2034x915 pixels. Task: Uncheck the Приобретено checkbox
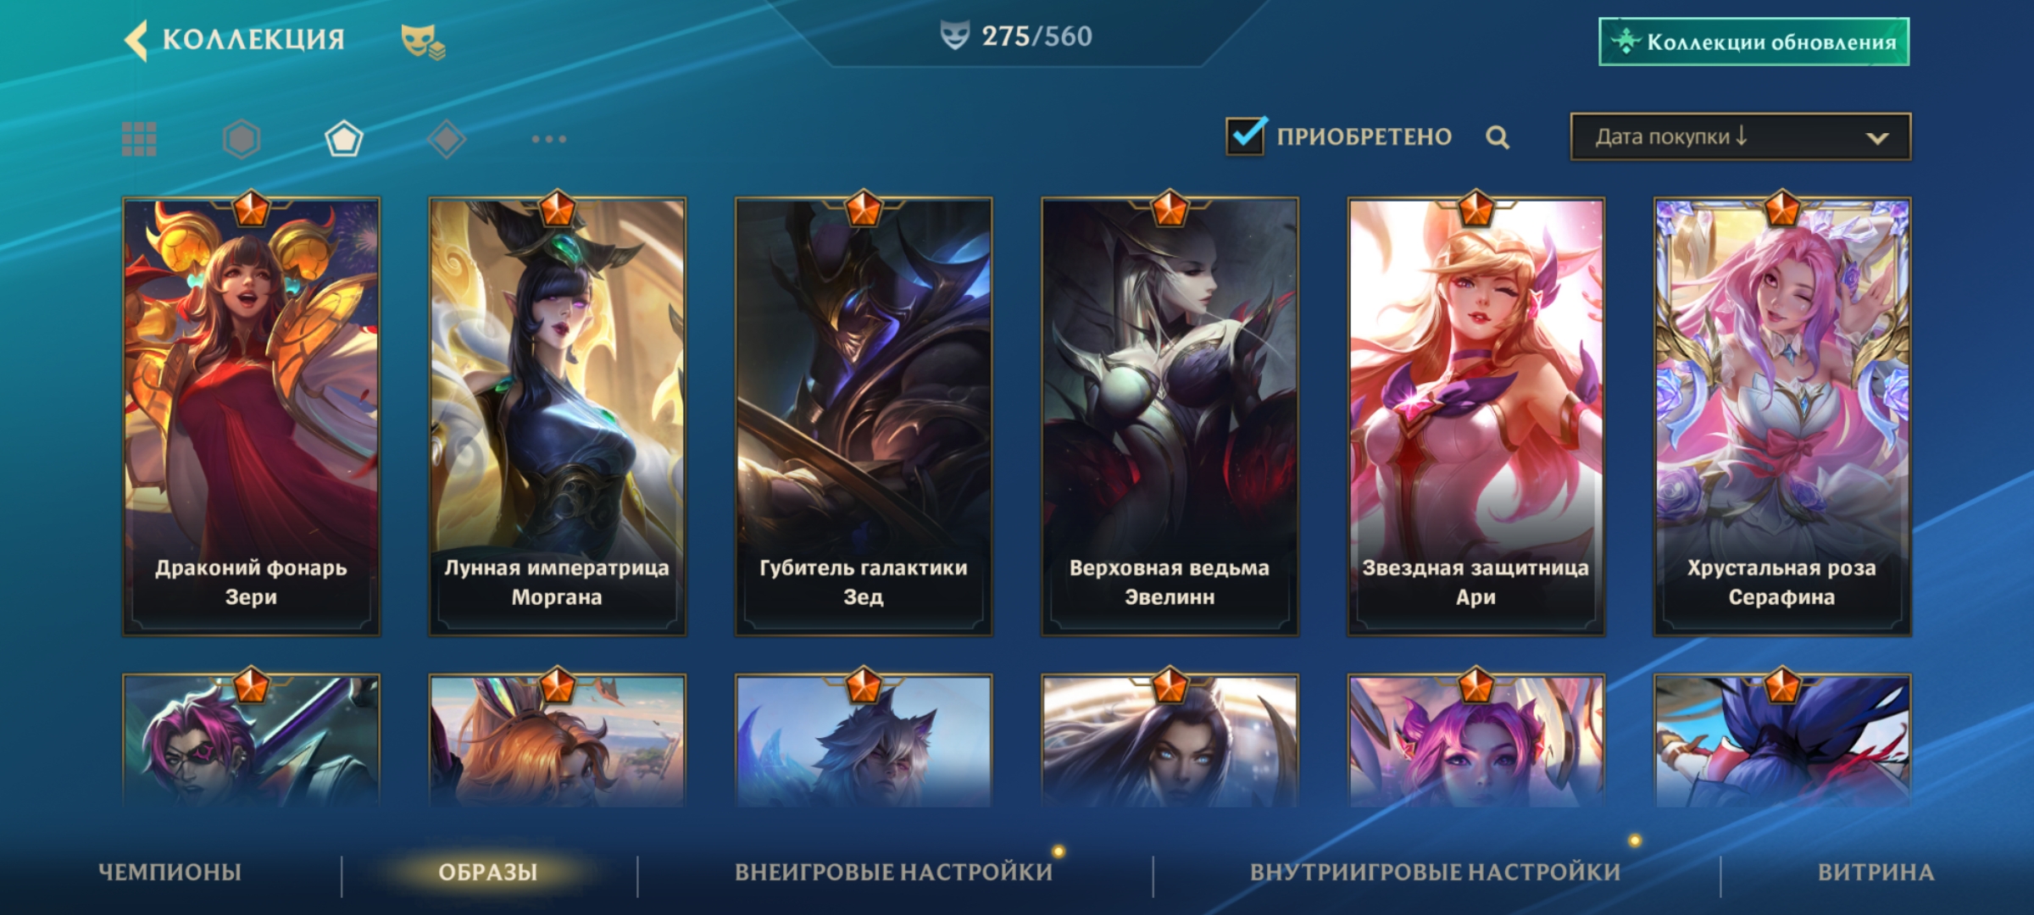tap(1246, 136)
